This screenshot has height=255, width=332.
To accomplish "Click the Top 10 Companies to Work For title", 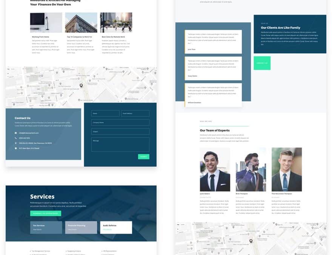I will 79,37.
